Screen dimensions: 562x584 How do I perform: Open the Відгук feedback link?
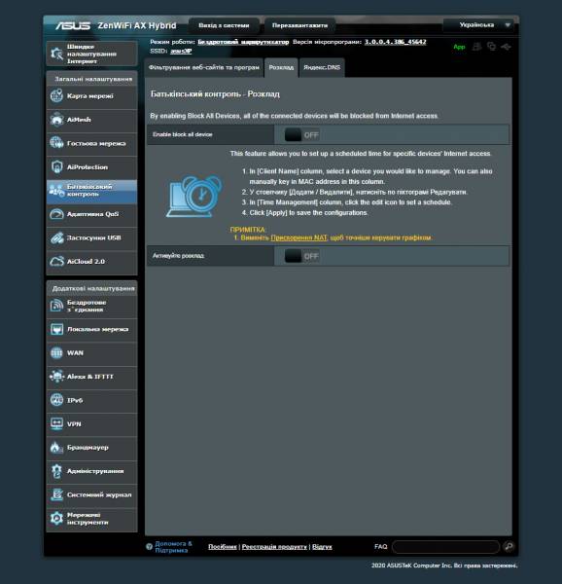click(322, 547)
